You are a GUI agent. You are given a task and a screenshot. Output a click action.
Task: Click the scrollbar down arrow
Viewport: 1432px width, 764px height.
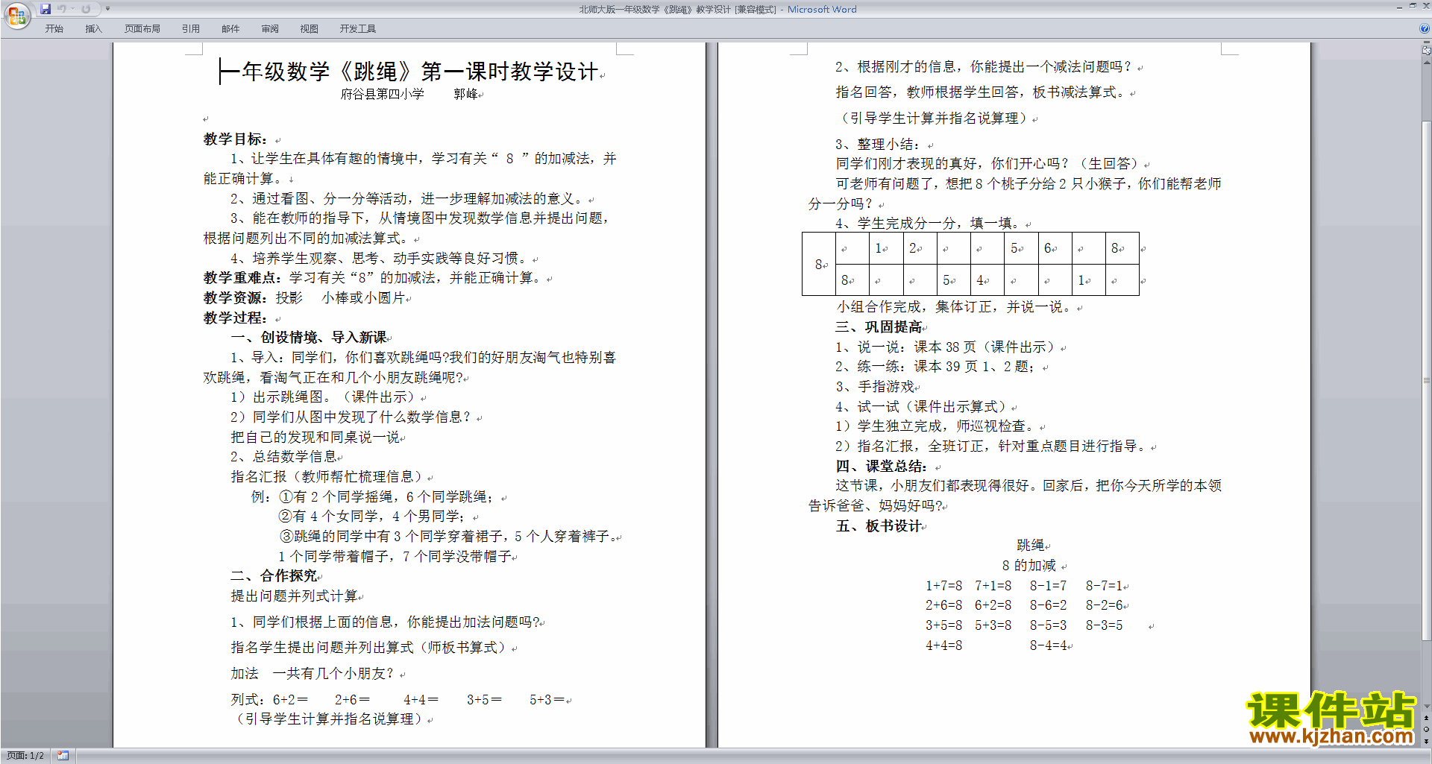[1427, 707]
